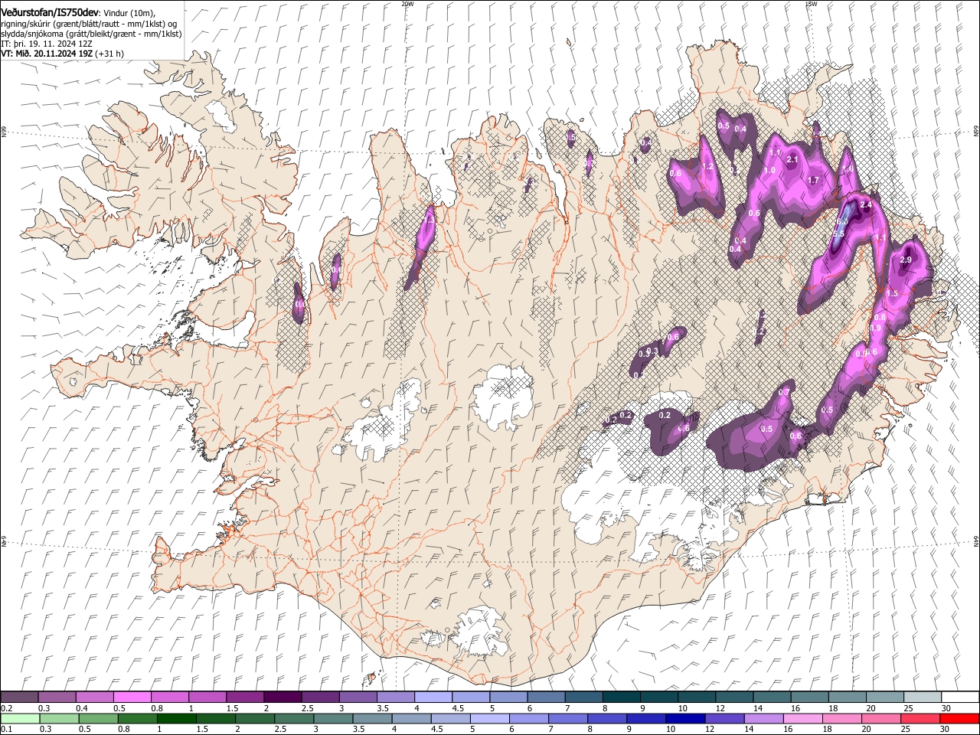Click the 0.1–0.3 pale green swatch in lower legend

point(20,718)
